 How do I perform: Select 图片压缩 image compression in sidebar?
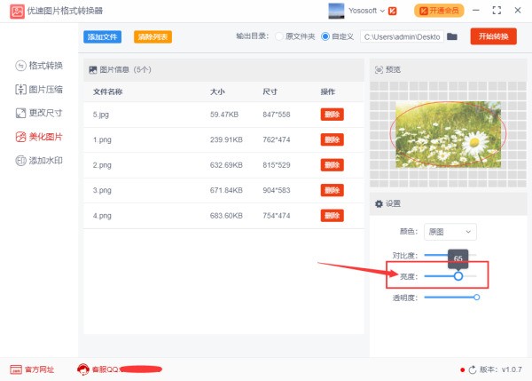40,90
